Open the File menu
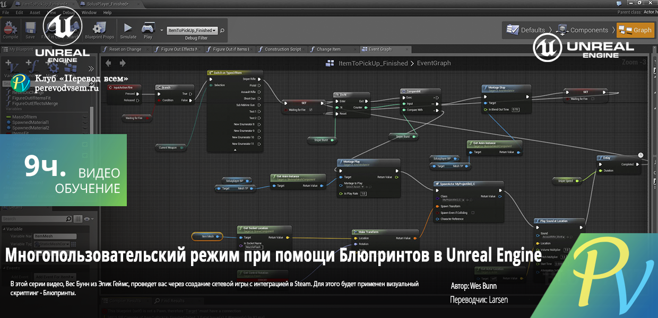Viewport: 658px width, 318px height. (x=6, y=12)
